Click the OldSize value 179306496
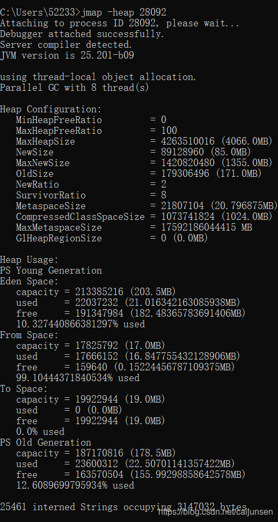 (x=185, y=174)
